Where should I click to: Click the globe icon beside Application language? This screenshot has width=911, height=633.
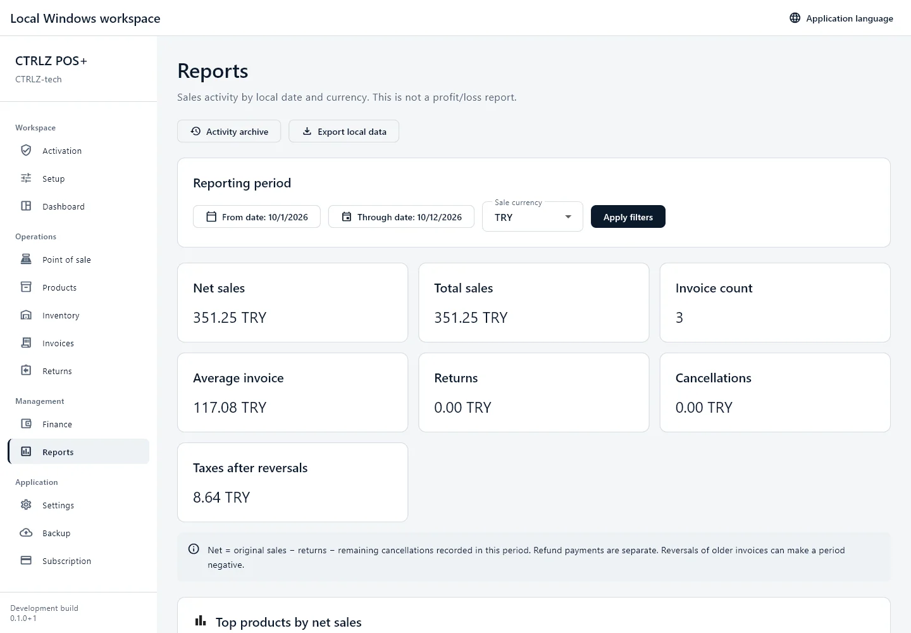click(795, 18)
